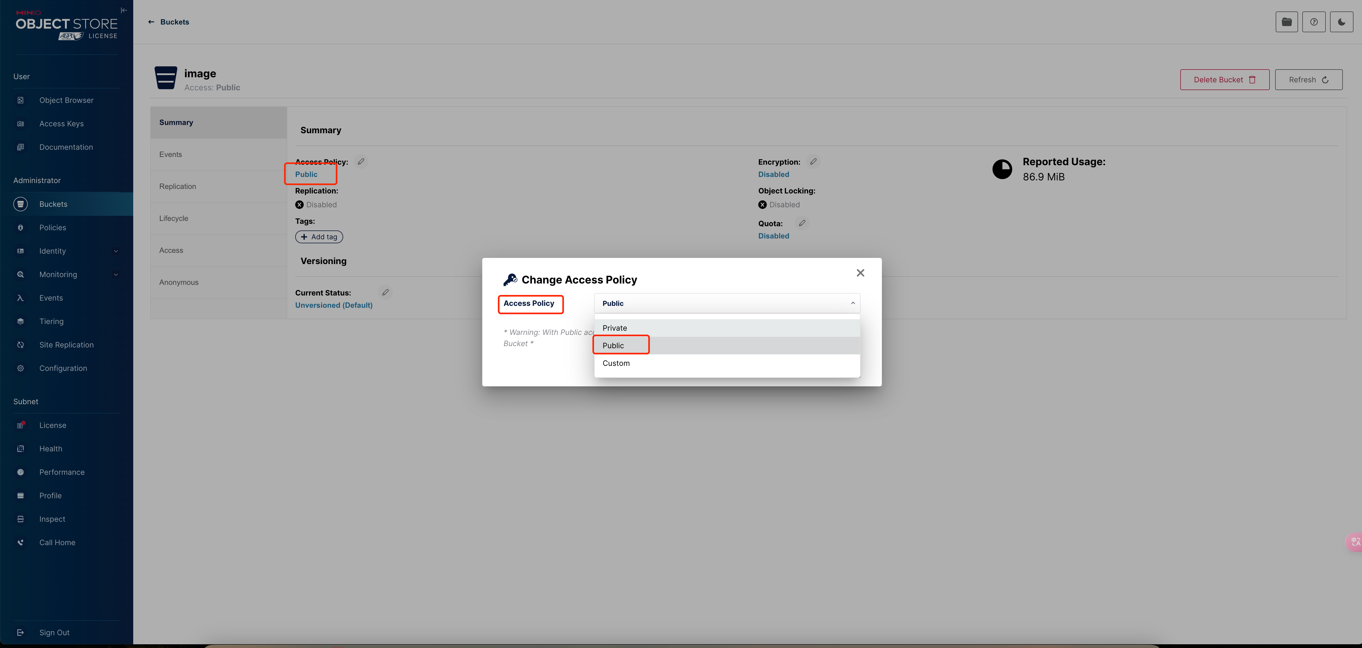Open Object Browser in sidebar
1362x648 pixels.
(67, 100)
